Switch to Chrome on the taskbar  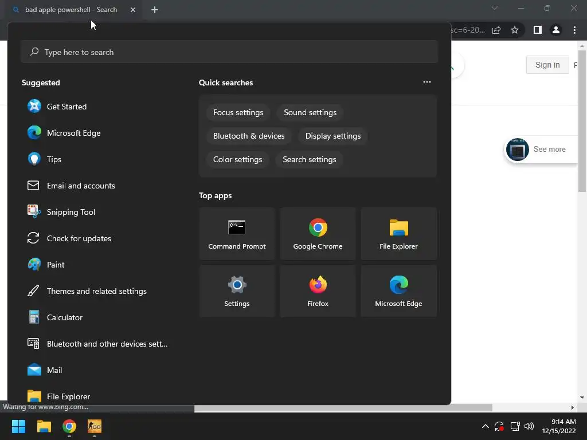coord(69,426)
